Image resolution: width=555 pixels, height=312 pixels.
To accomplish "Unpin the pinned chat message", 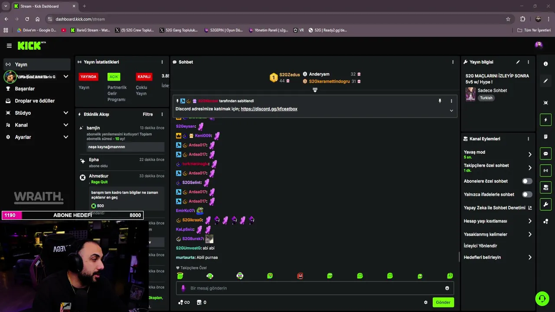I will pos(440,101).
